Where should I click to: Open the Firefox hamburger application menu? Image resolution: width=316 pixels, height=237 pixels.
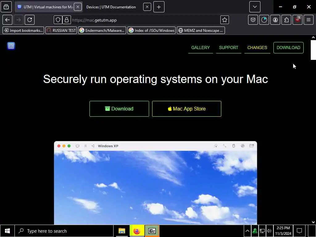tap(309, 20)
